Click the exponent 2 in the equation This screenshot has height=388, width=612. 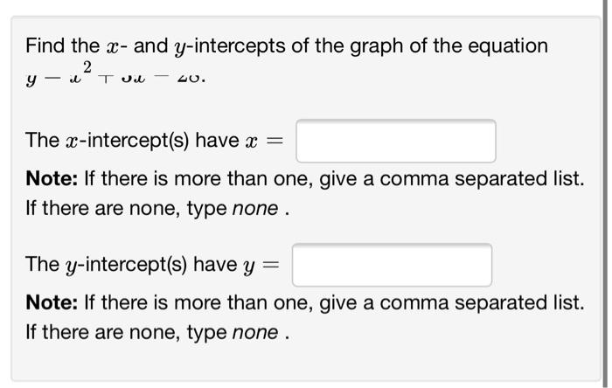click(x=87, y=67)
